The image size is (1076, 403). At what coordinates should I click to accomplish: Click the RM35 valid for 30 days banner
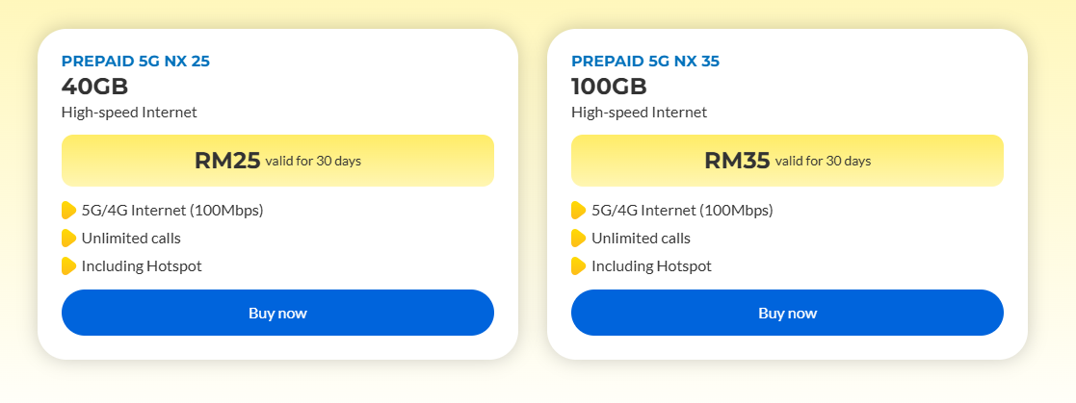[787, 161]
